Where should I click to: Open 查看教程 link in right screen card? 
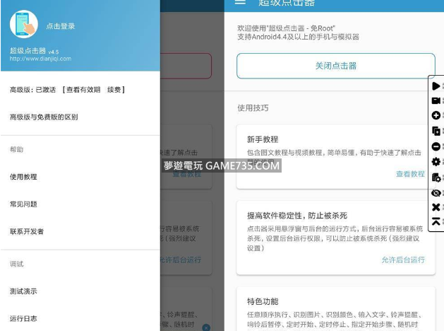(x=410, y=174)
